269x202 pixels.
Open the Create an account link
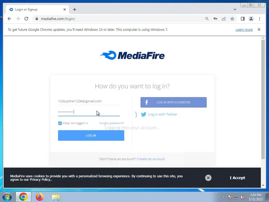point(151,159)
